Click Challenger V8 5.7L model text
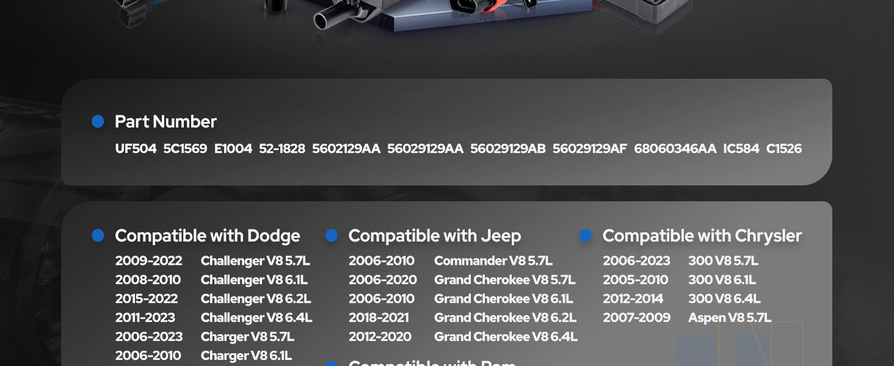This screenshot has height=366, width=894. tap(255, 260)
